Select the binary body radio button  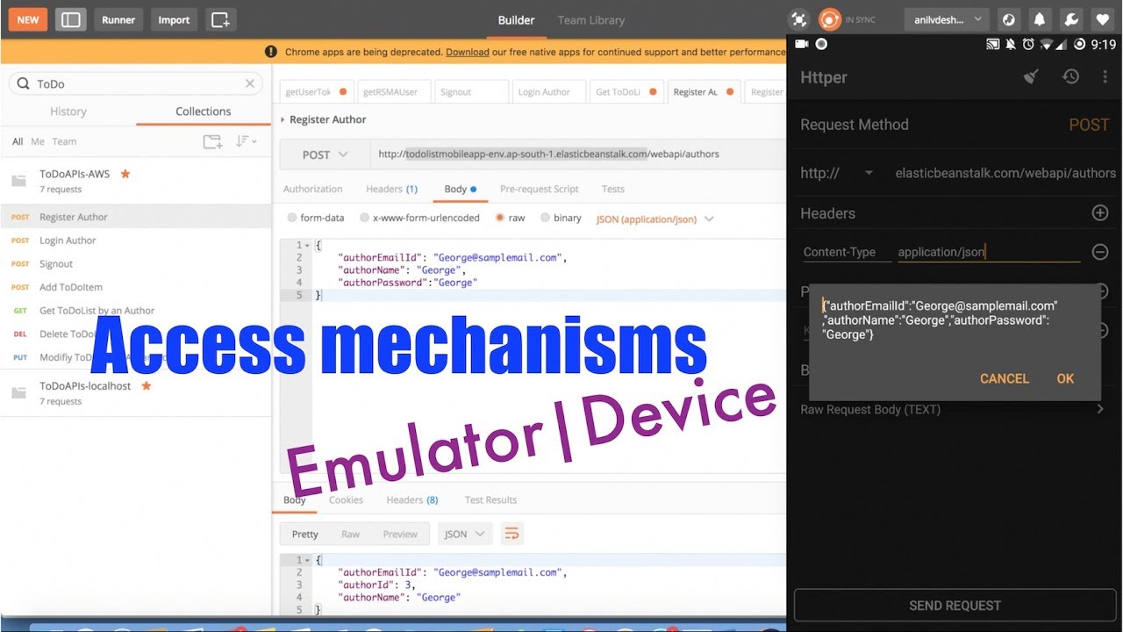[x=546, y=218]
